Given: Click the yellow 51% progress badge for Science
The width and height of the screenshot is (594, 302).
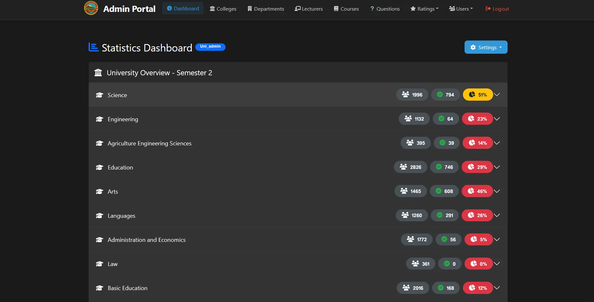Looking at the screenshot, I should pyautogui.click(x=478, y=95).
